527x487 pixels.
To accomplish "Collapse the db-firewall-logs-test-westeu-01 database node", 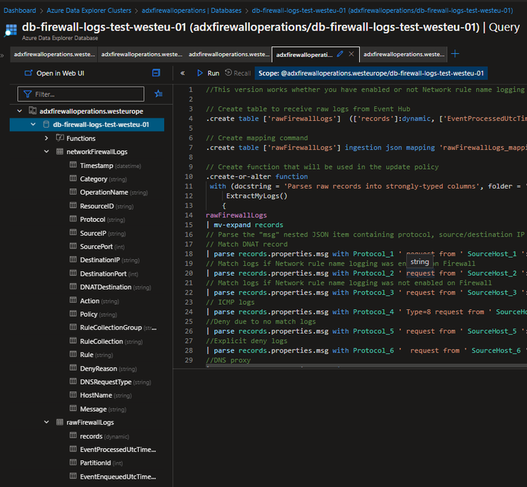I will 33,125.
